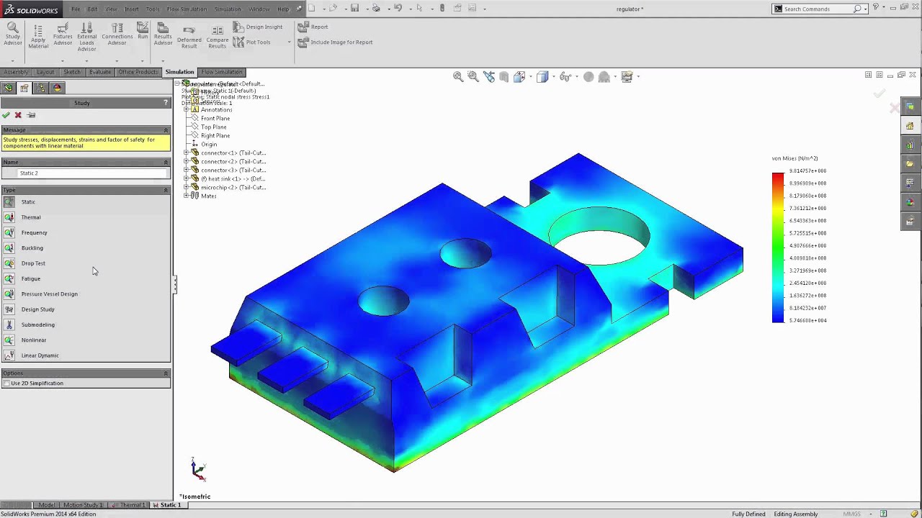
Task: Enable Use 2D Simplification checkbox
Action: 6,383
